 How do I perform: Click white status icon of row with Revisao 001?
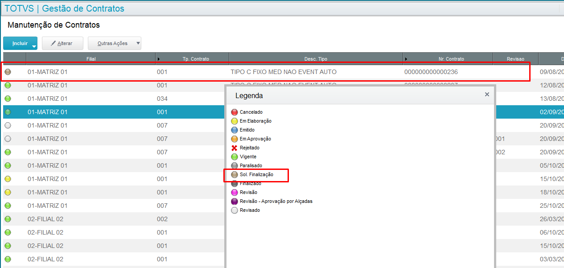coord(8,139)
